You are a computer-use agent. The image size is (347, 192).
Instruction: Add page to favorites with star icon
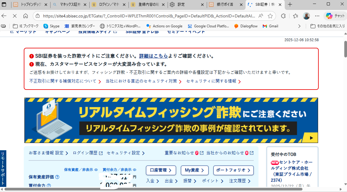click(270, 16)
